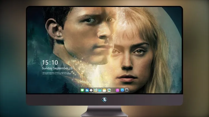This screenshot has height=117, width=209.
Task: Open the Camera app in dock
Action: 127,90
